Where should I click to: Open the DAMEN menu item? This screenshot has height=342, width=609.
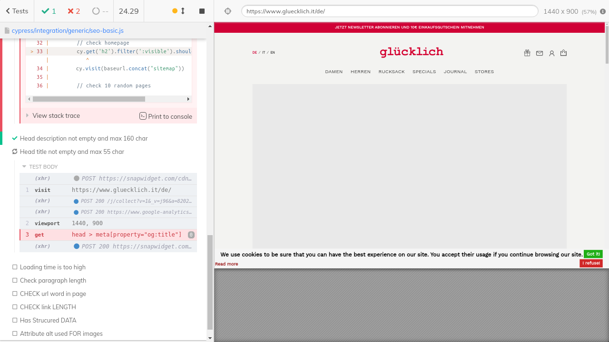coord(334,72)
